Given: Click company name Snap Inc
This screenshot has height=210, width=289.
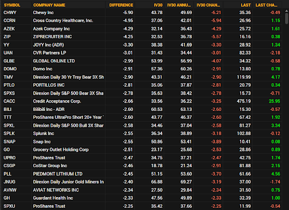Looking at the screenshot, I should coord(42,142).
